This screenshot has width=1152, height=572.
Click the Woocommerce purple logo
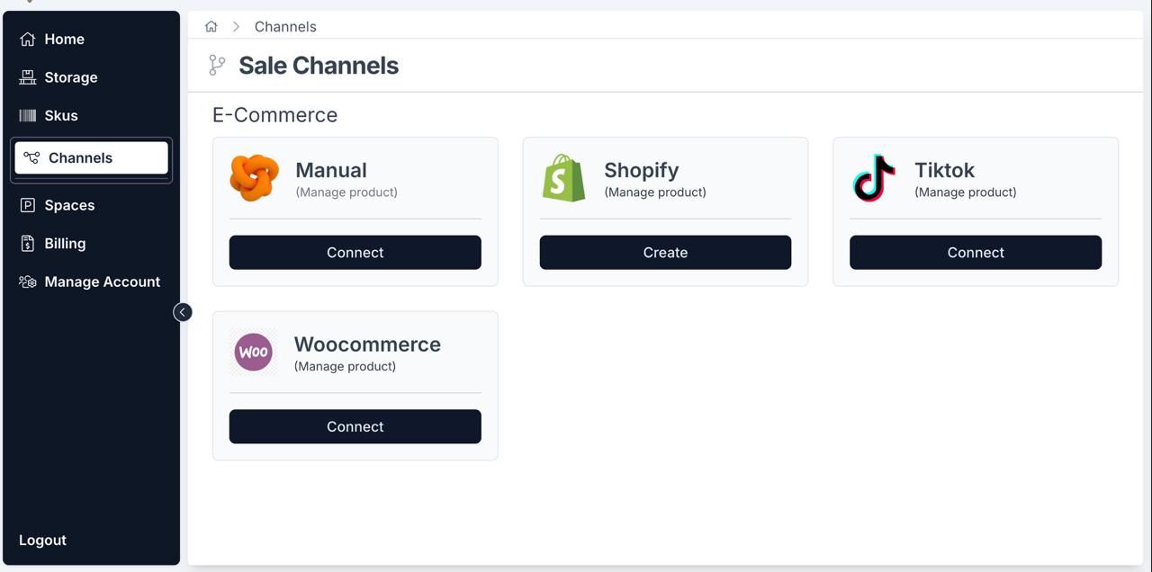pyautogui.click(x=254, y=352)
